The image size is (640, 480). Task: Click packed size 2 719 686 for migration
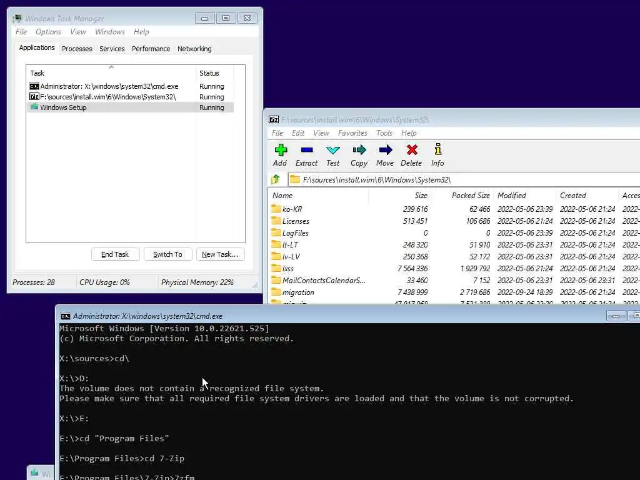(x=475, y=292)
